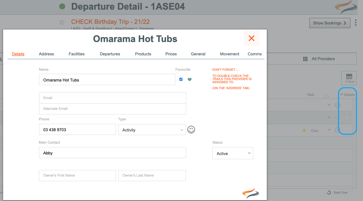Select the Comms tab

coord(255,54)
